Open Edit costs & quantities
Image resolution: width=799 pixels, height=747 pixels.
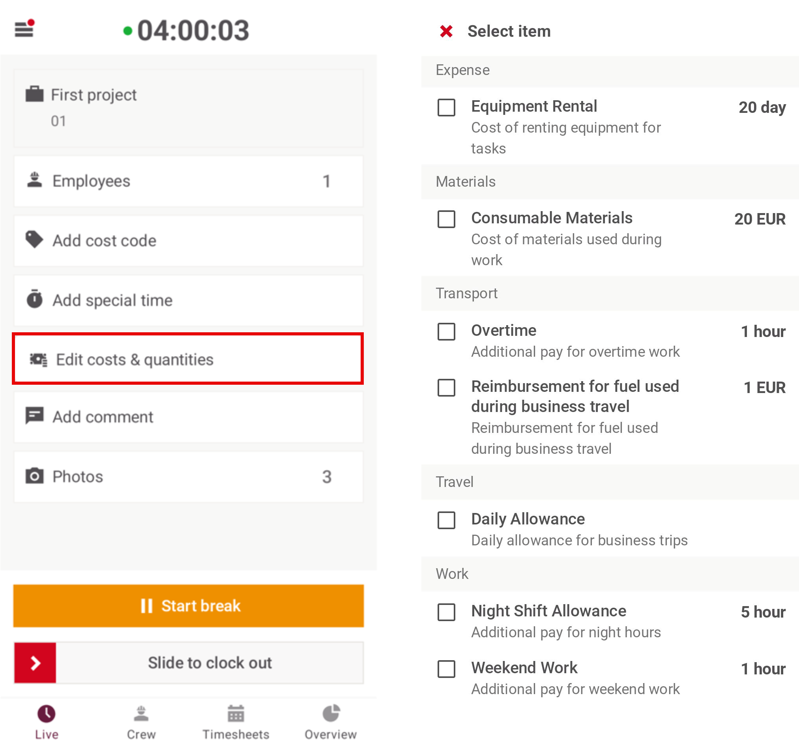click(x=188, y=359)
